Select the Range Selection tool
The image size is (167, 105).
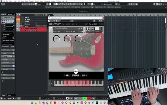pos(58,4)
